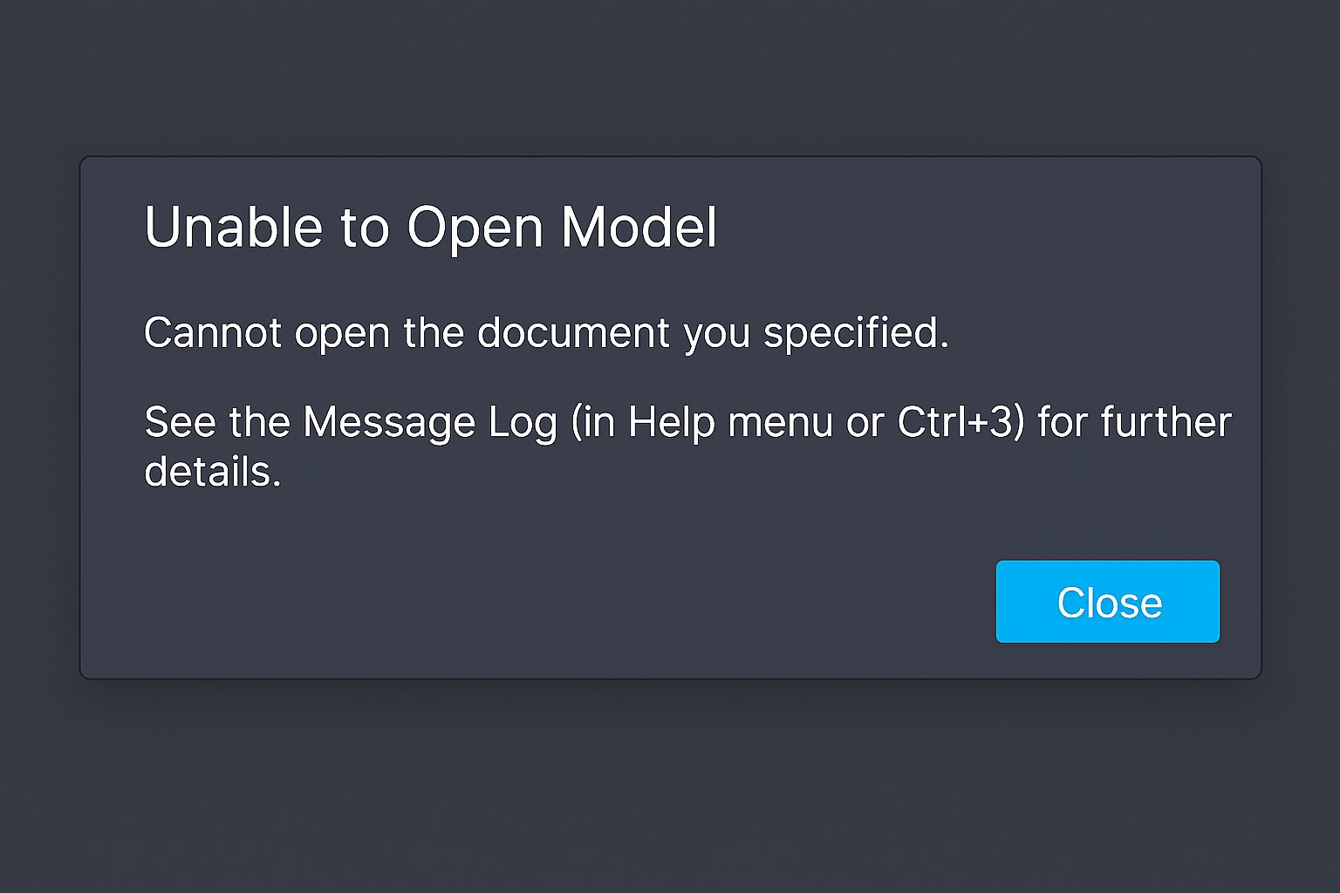This screenshot has height=893, width=1340.
Task: Click the word "See" starting the second paragraph
Action: 181,423
